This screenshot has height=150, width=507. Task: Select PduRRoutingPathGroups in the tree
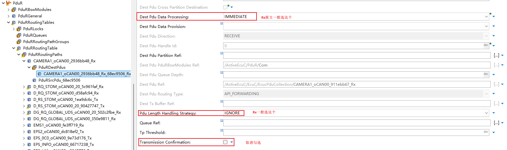(x=46, y=42)
